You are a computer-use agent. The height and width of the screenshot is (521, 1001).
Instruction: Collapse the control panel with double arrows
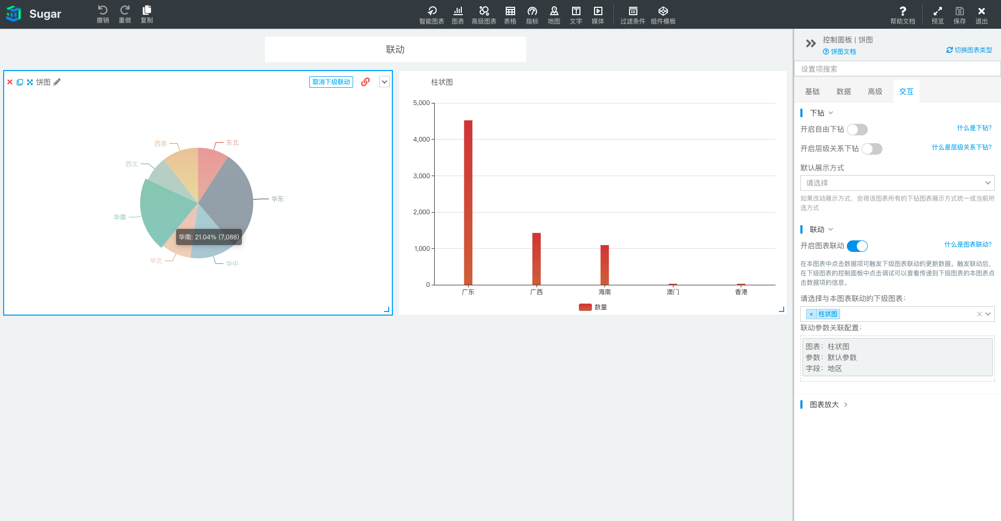[810, 43]
